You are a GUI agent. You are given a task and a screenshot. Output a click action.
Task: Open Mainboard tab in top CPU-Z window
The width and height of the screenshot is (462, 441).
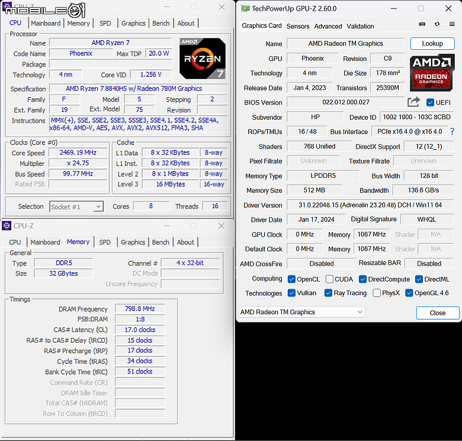(46, 23)
